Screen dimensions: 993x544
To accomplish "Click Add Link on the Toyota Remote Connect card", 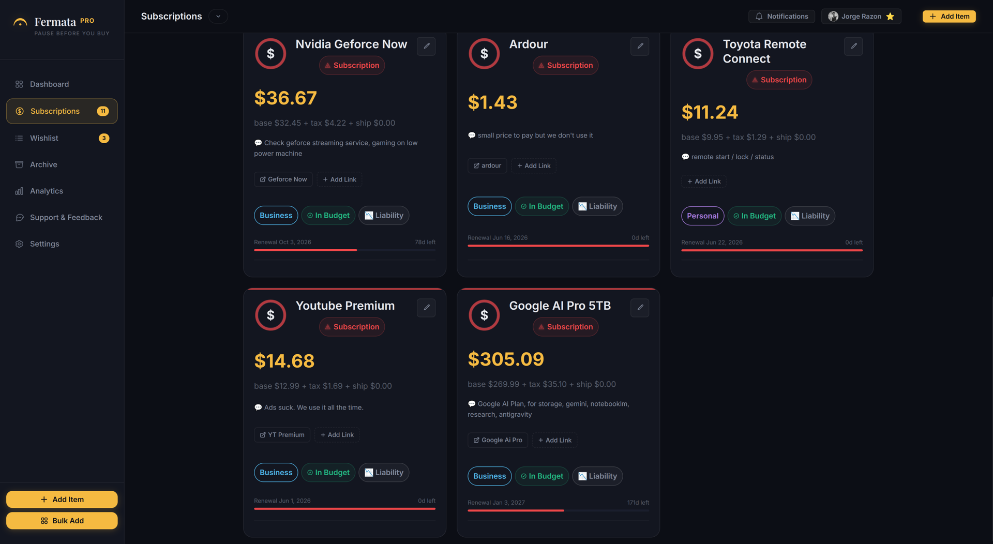I will (703, 182).
